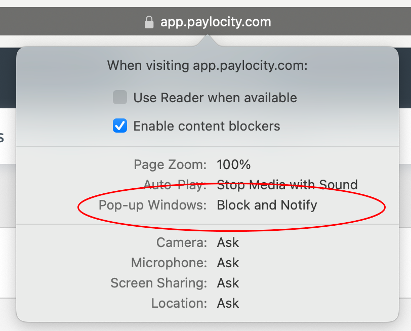The image size is (411, 331).
Task: Open the Microphone Ask setting
Action: pos(228,263)
